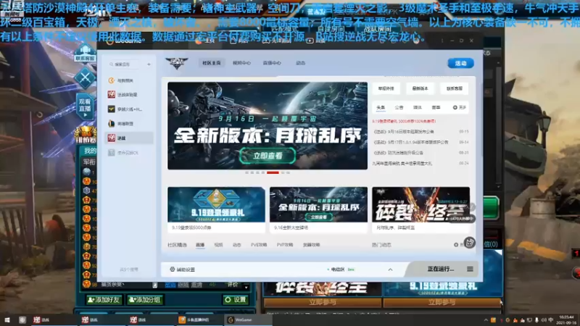Open the top navigation 动态 tab

[300, 63]
